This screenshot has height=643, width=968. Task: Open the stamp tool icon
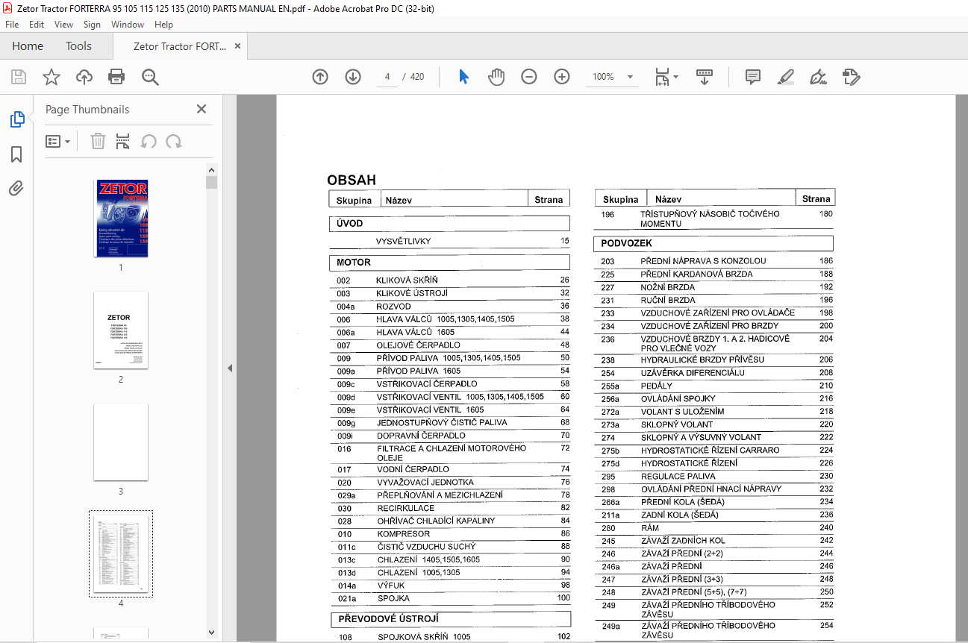pos(851,77)
